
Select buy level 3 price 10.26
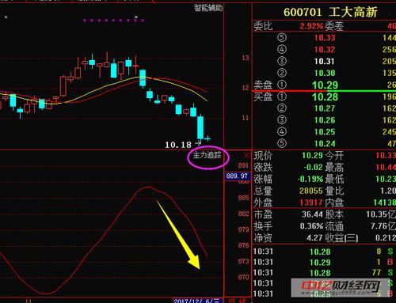pyautogui.click(x=325, y=120)
